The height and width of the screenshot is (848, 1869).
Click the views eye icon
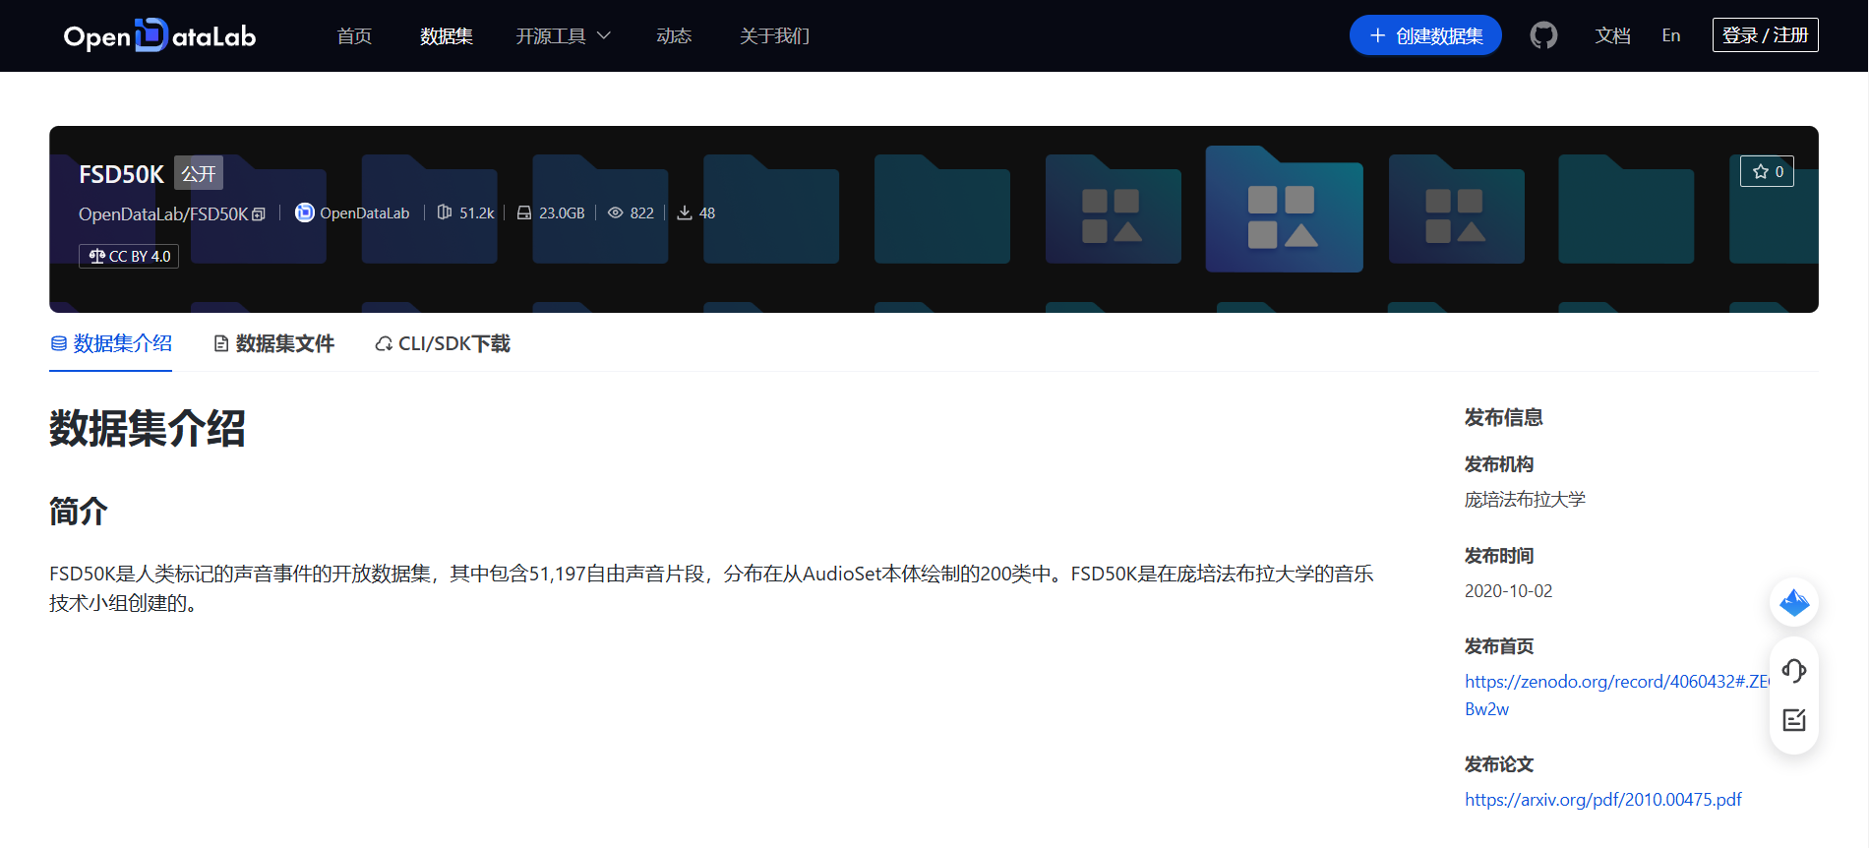(x=616, y=212)
